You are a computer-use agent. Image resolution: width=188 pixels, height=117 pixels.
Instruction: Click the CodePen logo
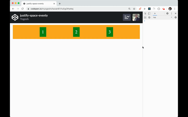(x=15, y=18)
